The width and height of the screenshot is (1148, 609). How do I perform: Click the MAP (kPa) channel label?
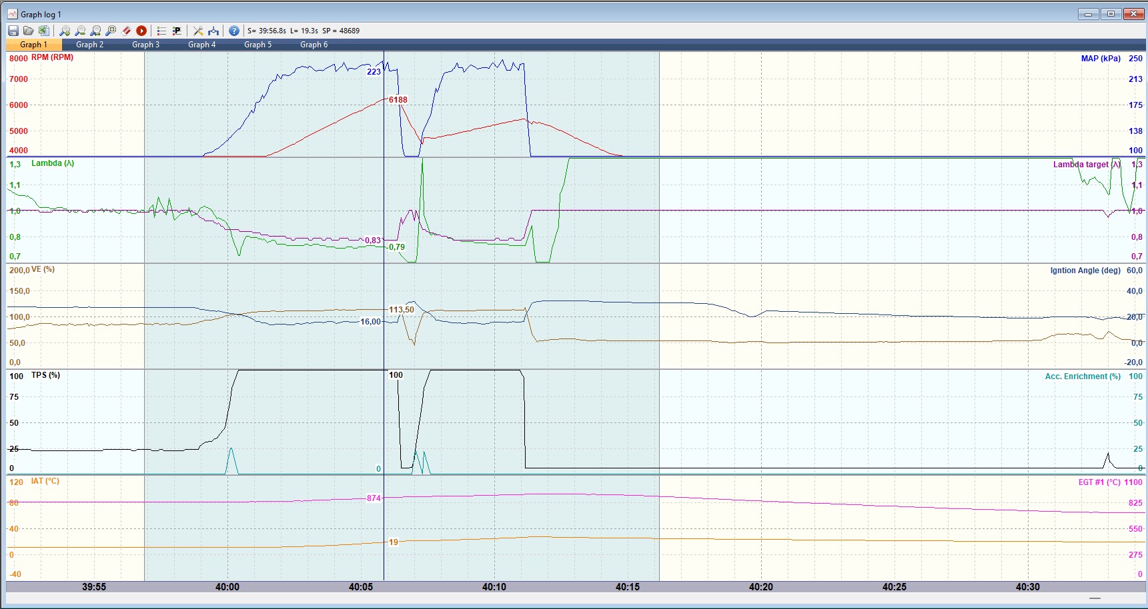click(x=1101, y=59)
